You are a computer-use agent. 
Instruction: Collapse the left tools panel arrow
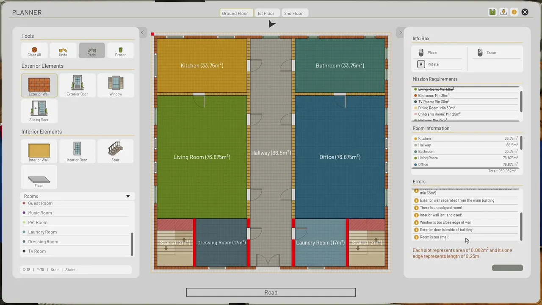(142, 33)
